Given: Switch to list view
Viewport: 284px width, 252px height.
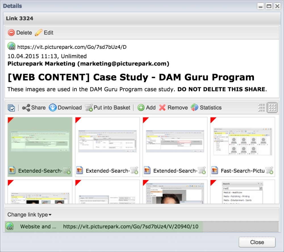Looking at the screenshot, I should coord(261,108).
